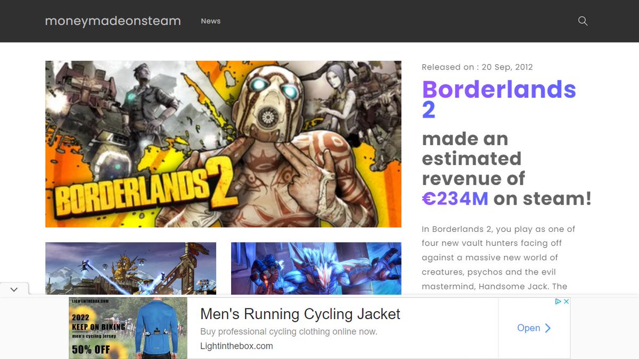
Task: View the blue creature screenshot thumbnail
Action: [316, 269]
